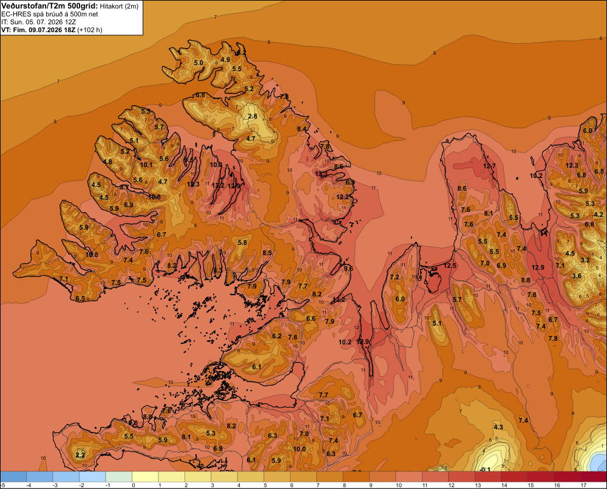Click the '4.3' temperature value

click(498, 427)
